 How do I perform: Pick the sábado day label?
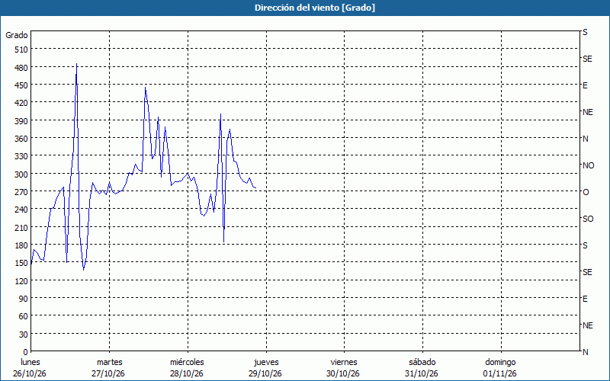pyautogui.click(x=422, y=362)
